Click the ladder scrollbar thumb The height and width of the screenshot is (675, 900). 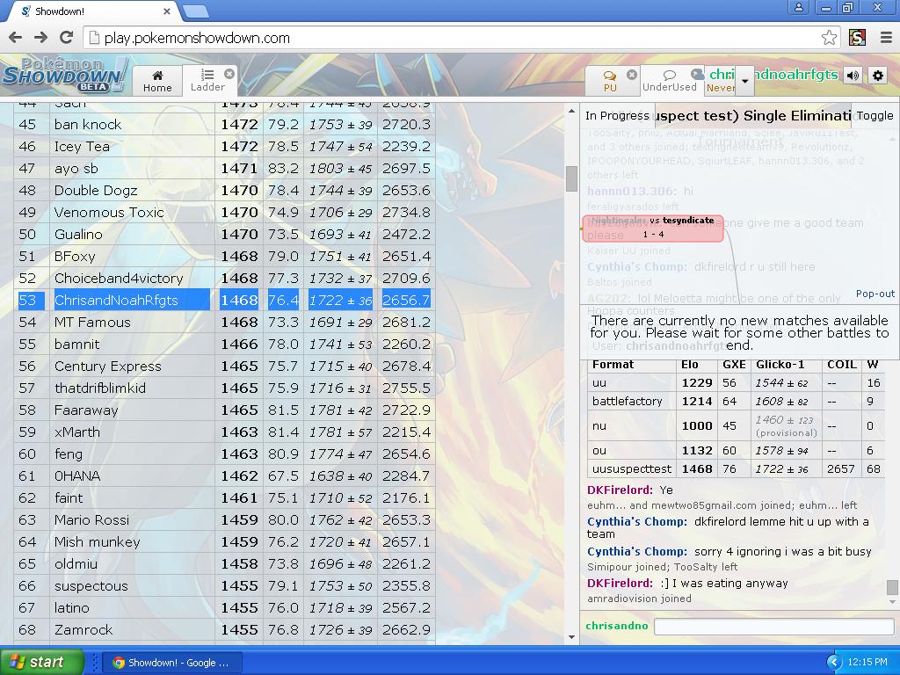point(571,178)
